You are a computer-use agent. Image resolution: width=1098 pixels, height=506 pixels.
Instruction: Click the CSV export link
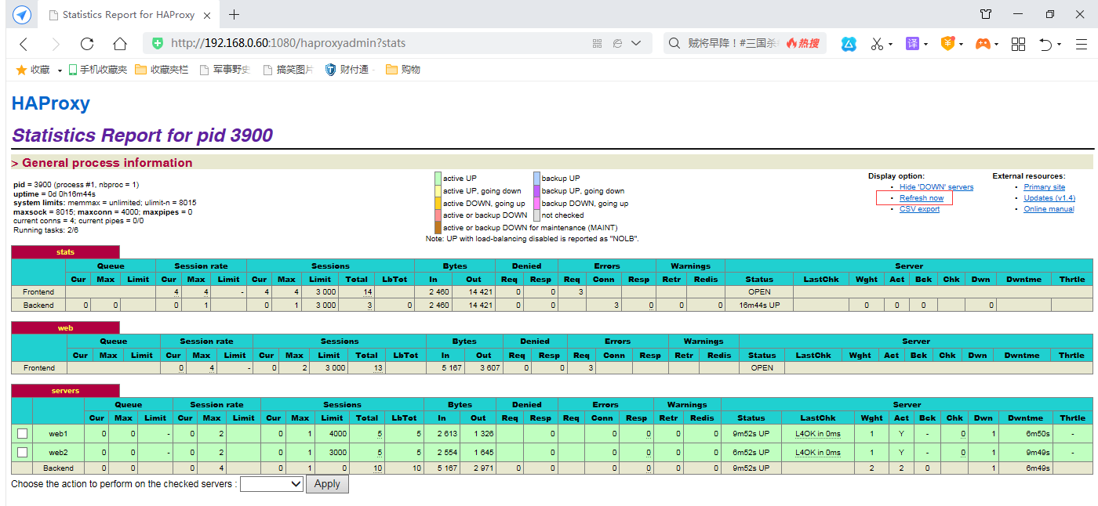pos(919,209)
